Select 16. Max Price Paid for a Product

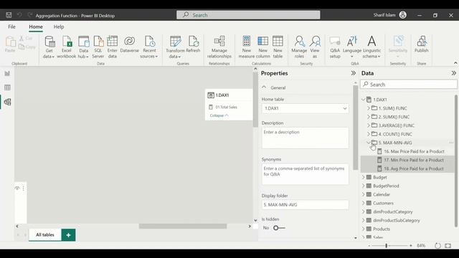click(x=414, y=151)
